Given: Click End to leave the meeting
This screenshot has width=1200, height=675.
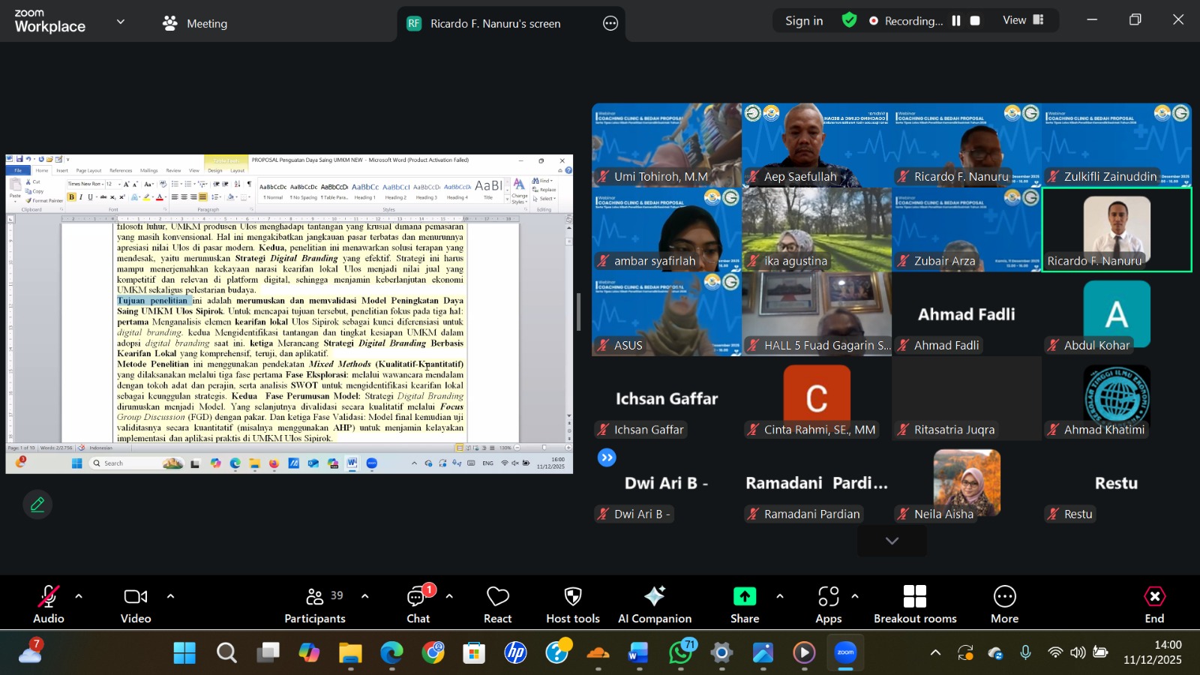Looking at the screenshot, I should coord(1154,604).
